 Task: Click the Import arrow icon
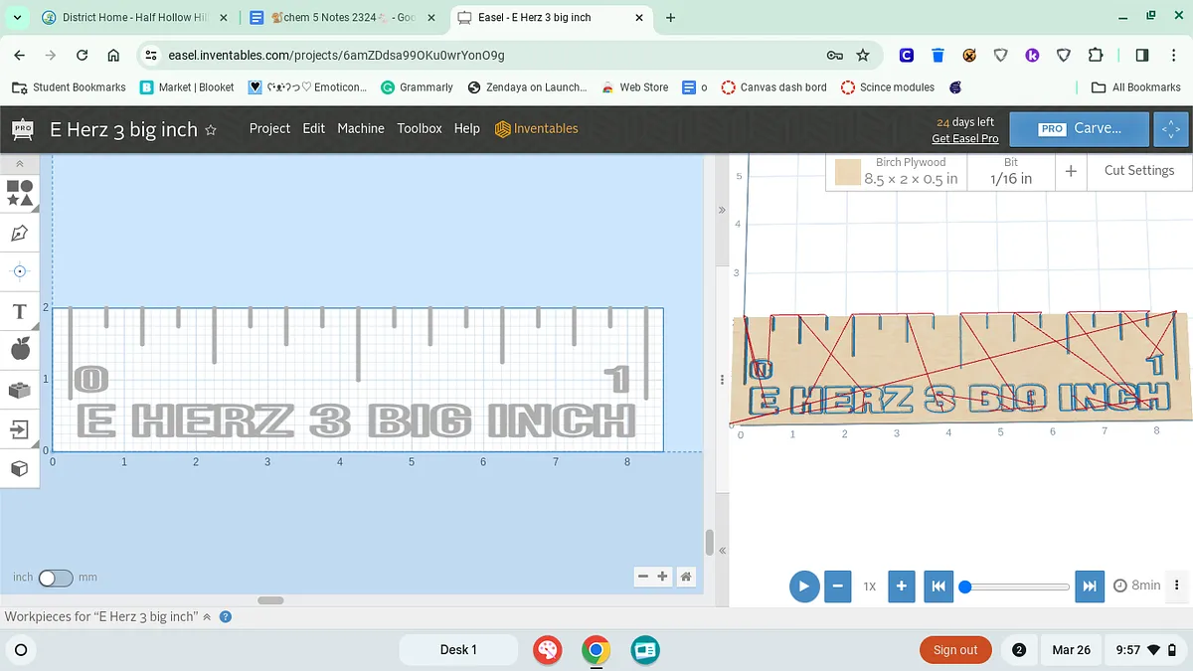19,429
